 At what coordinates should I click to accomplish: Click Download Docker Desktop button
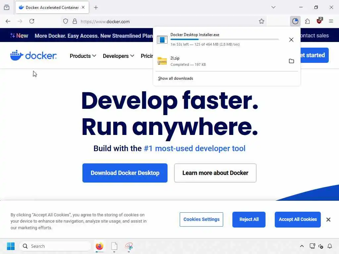point(125,173)
